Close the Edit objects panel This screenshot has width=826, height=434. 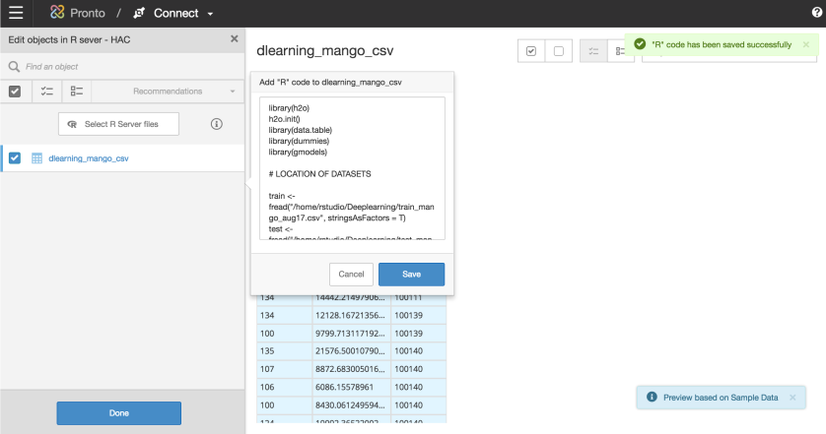tap(234, 39)
